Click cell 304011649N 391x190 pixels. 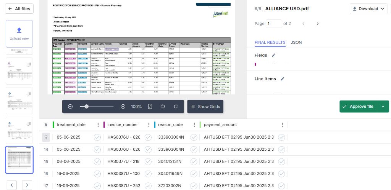tap(170, 174)
